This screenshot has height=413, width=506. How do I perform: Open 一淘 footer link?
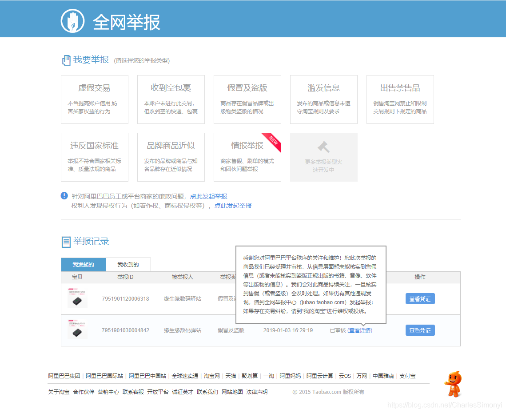click(268, 376)
